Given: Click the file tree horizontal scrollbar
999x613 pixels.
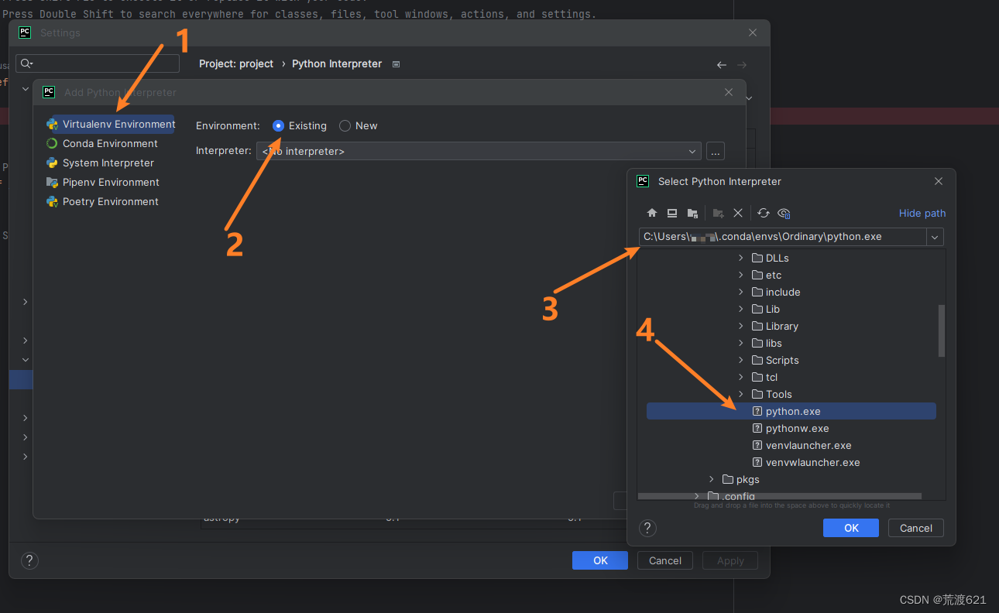Looking at the screenshot, I should [780, 496].
